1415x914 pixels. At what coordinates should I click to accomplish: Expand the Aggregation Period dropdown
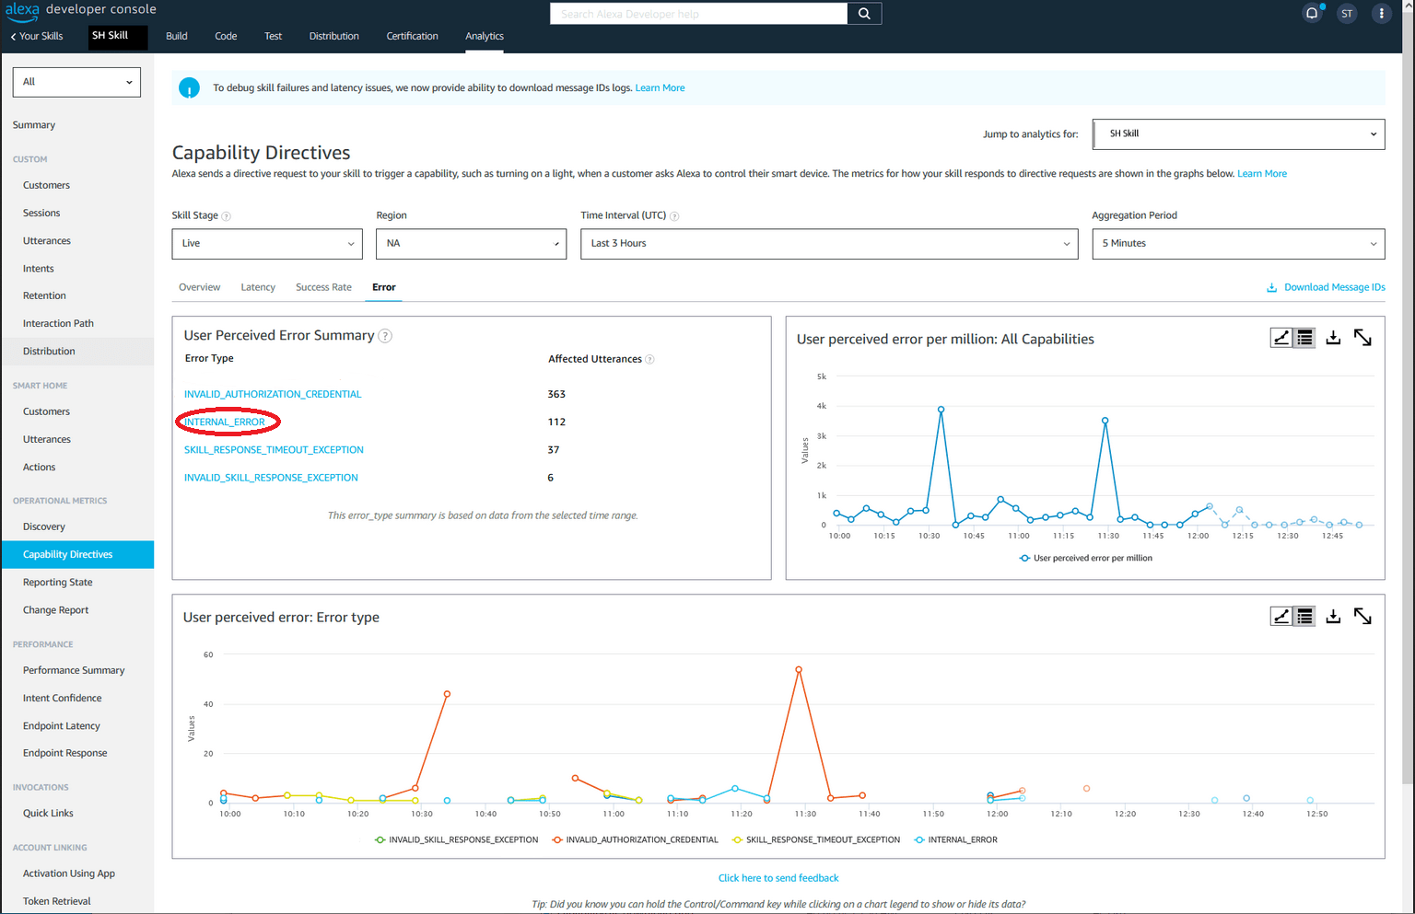1237,244
